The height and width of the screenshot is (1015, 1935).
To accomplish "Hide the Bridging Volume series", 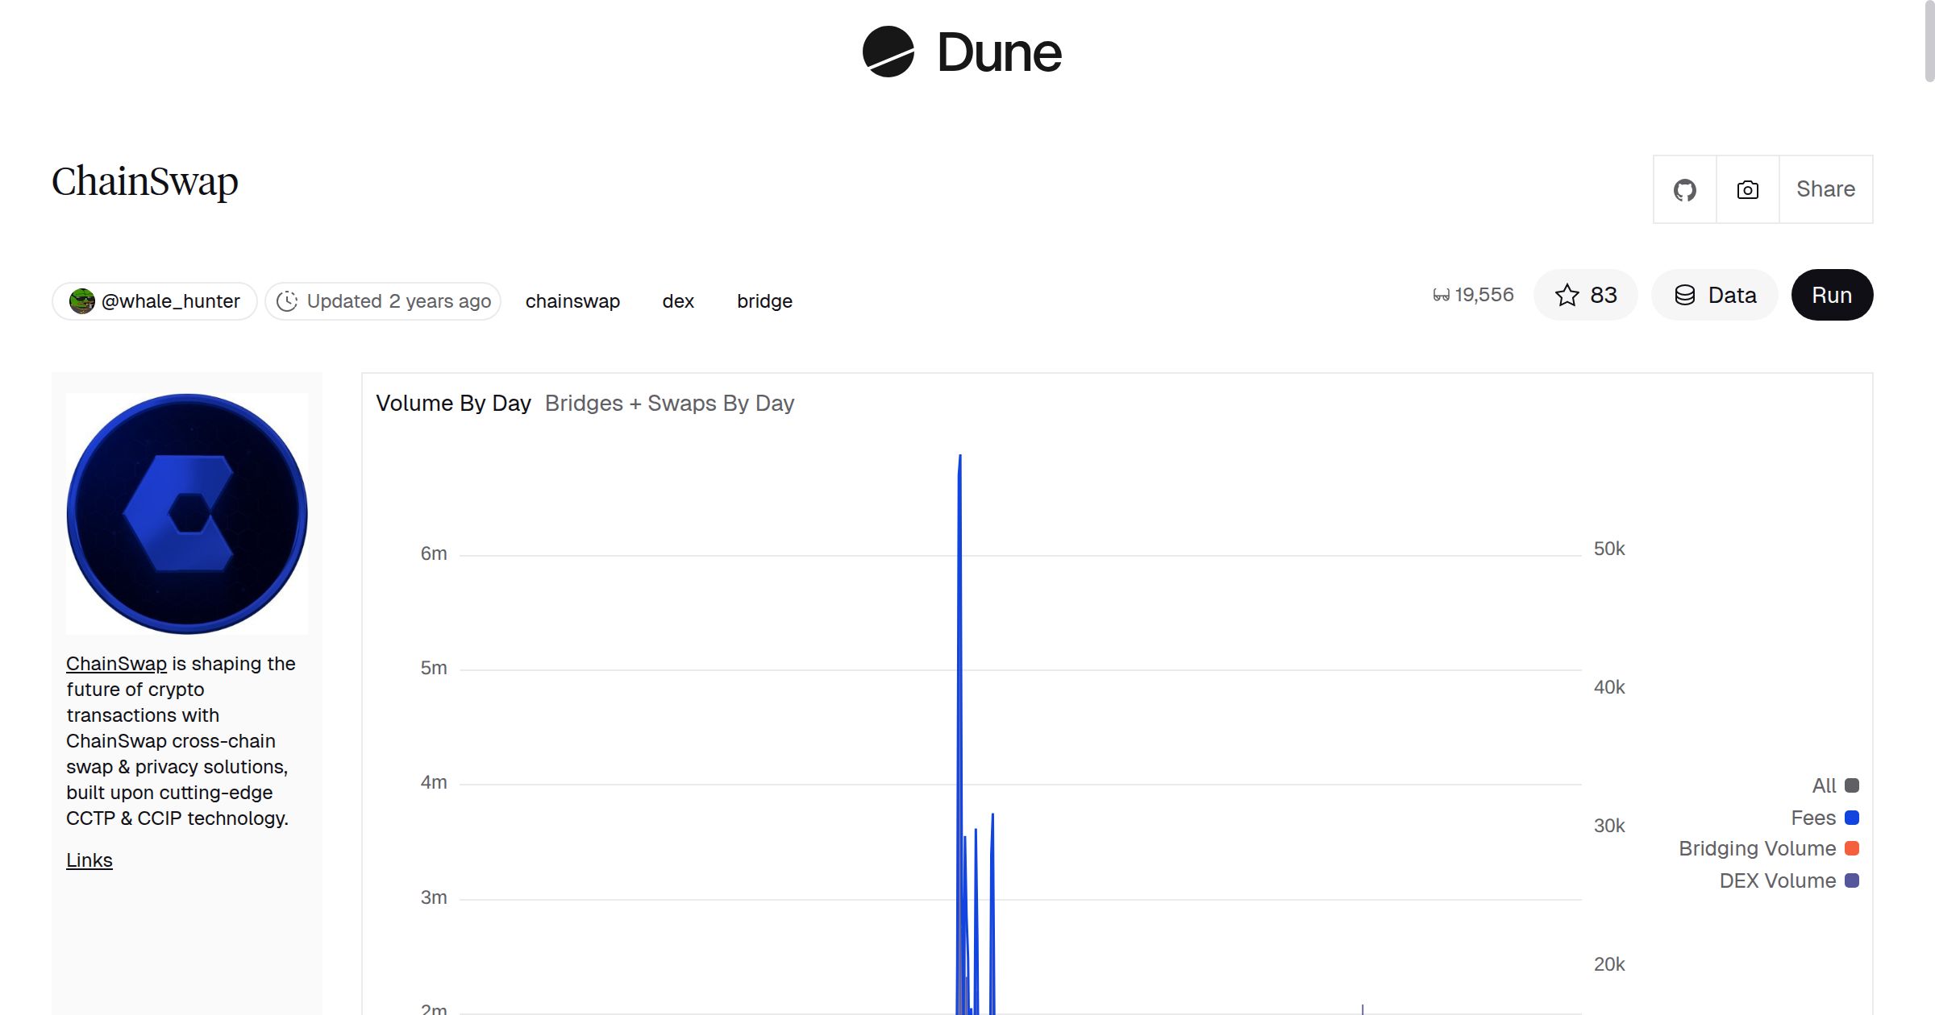I will tap(1757, 848).
